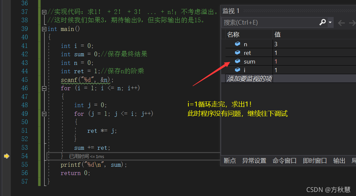
Task: Collapse the main function at line 39
Action: tap(44, 29)
